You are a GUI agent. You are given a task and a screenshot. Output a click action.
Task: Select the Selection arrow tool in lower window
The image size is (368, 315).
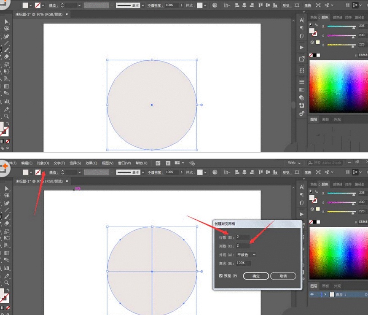(x=7, y=188)
